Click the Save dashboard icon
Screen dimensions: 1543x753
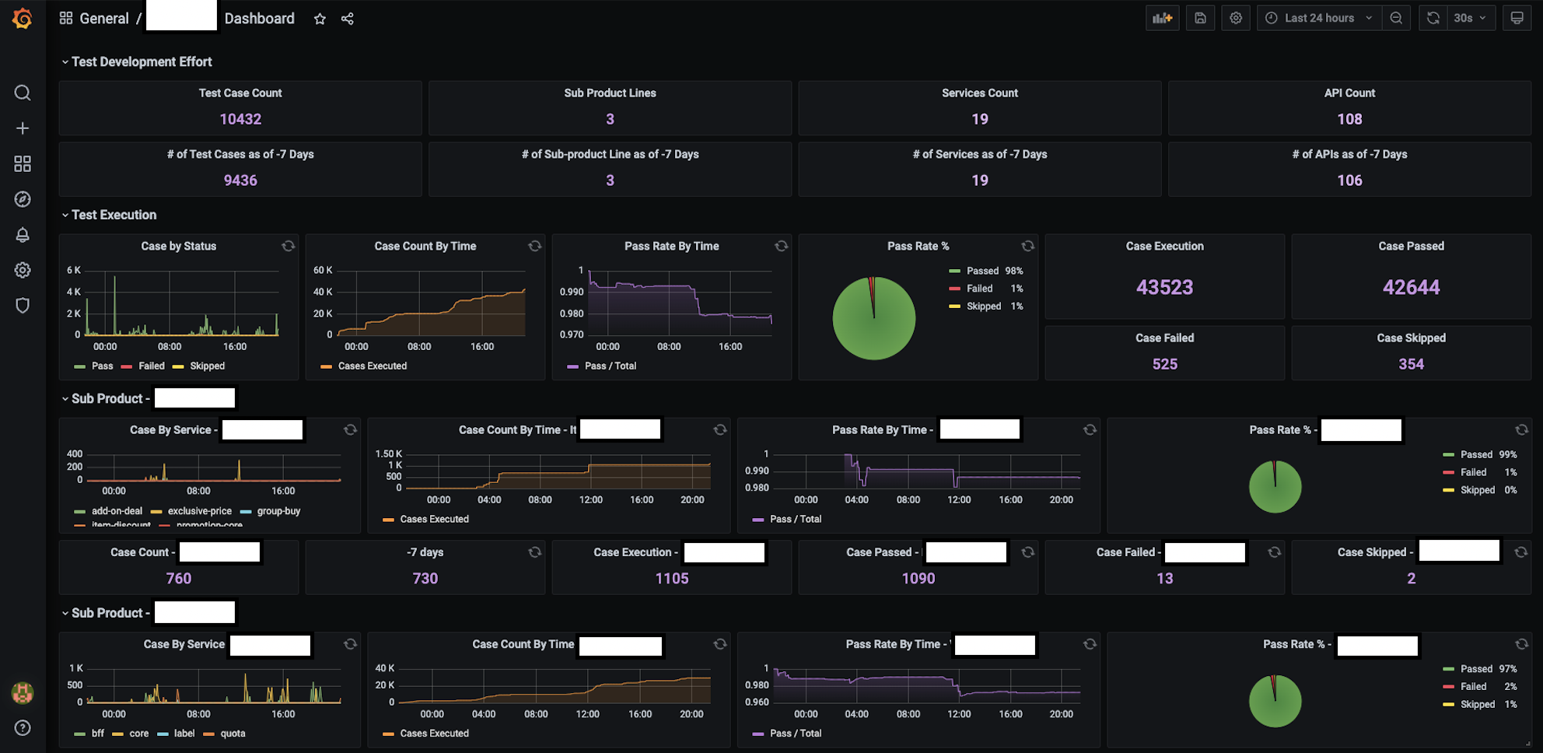[1200, 19]
